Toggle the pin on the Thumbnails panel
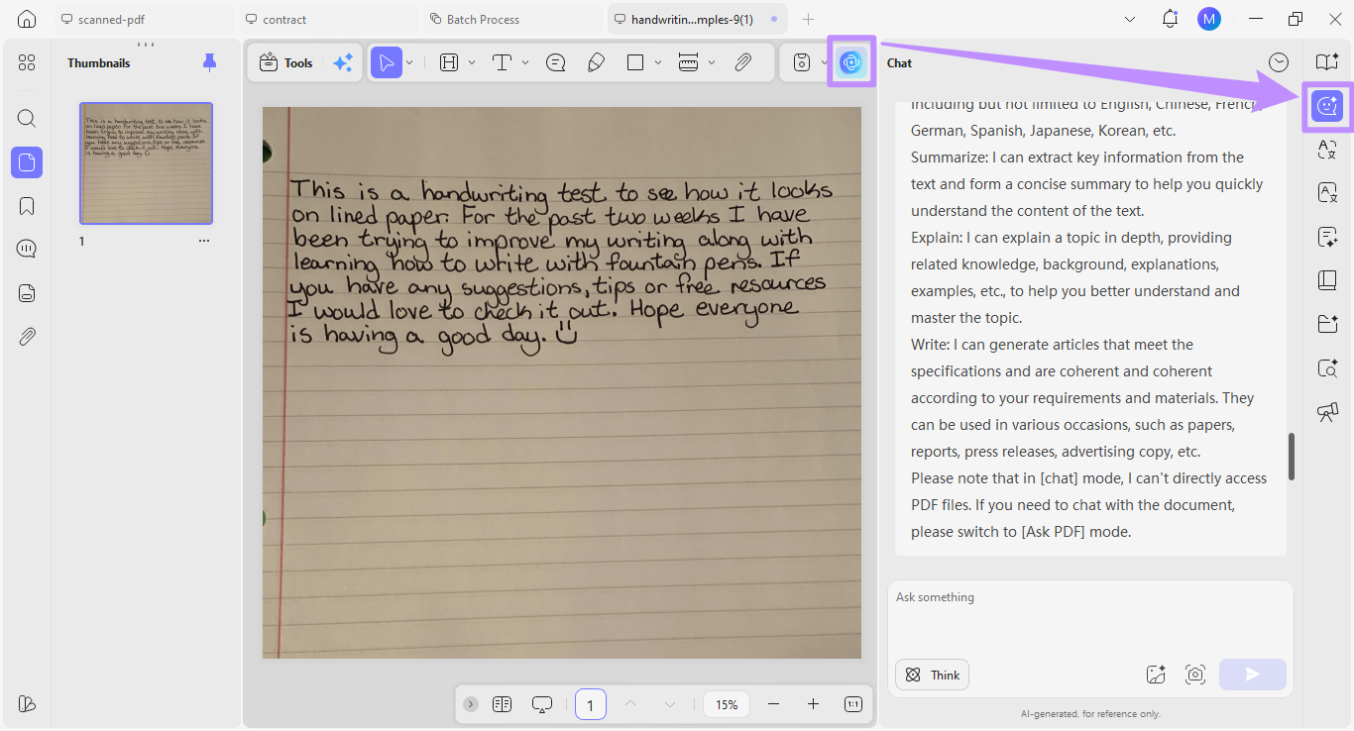The height and width of the screenshot is (731, 1354). (x=209, y=62)
